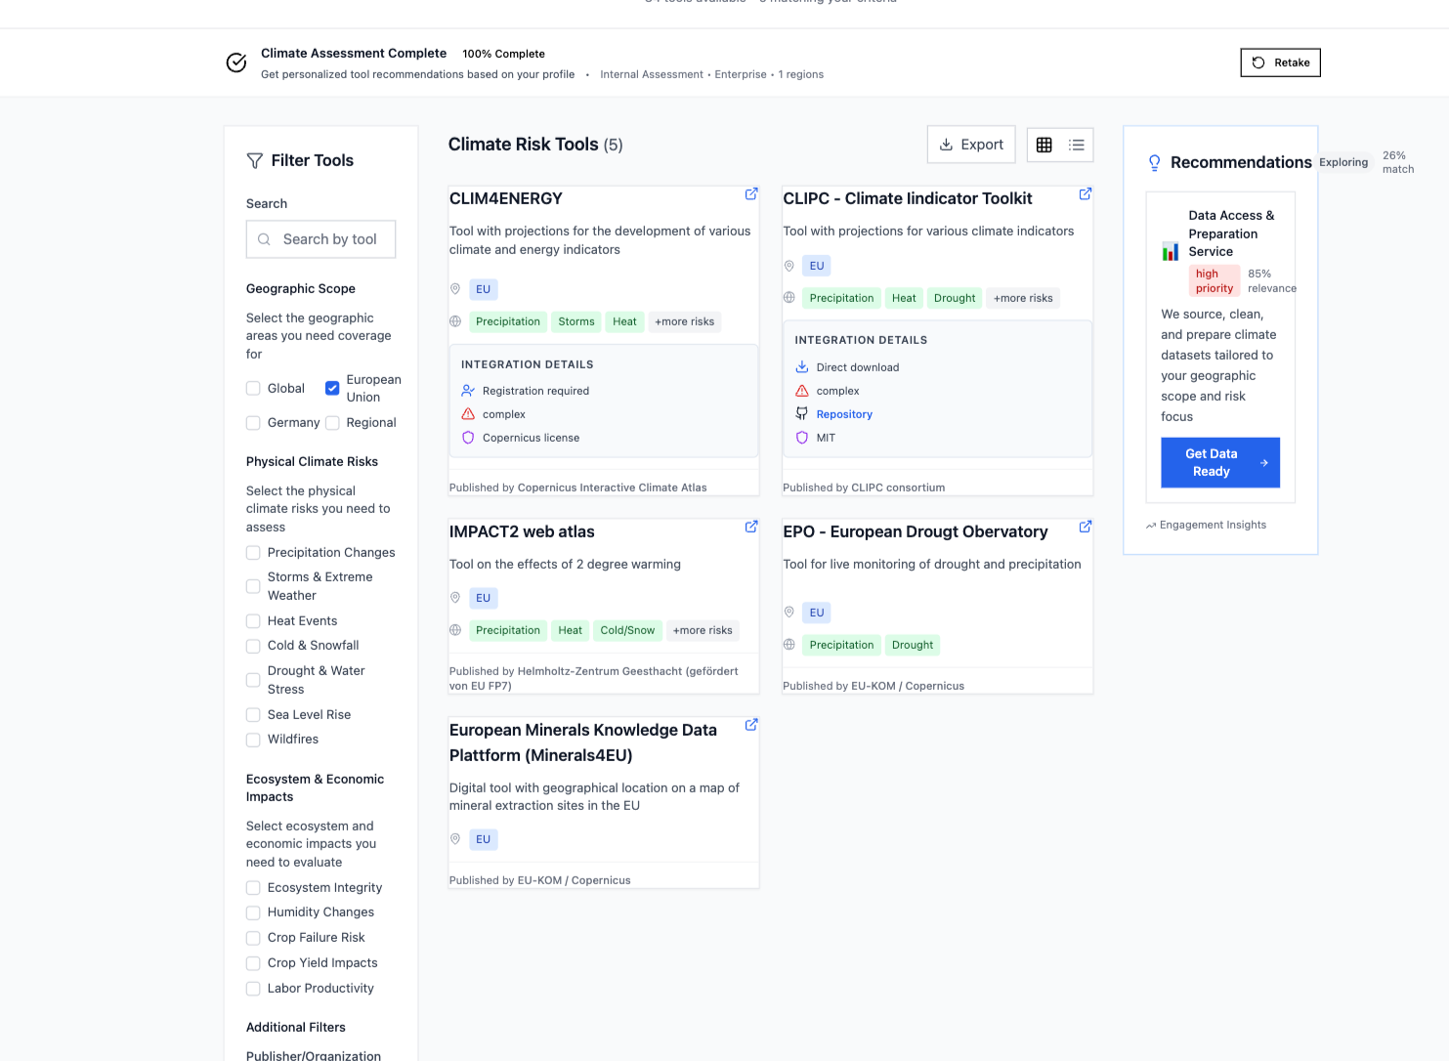The image size is (1449, 1061).
Task: Click the assessment complete checkmark icon
Action: coord(236,63)
